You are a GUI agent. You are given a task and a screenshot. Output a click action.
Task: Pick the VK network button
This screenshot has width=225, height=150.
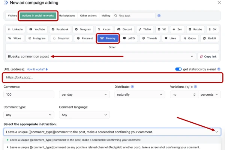tap(162, 29)
